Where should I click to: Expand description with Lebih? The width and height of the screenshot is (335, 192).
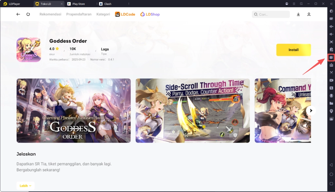[x=26, y=186]
